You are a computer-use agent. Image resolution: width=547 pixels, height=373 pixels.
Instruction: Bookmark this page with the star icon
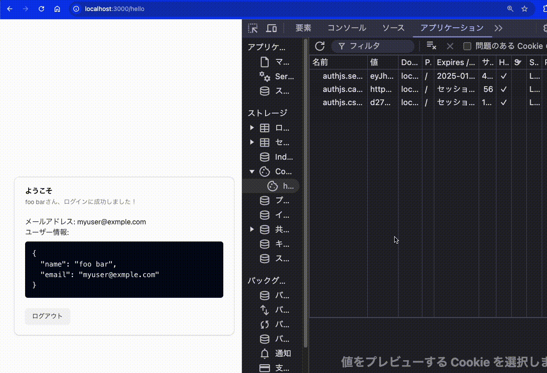[525, 9]
